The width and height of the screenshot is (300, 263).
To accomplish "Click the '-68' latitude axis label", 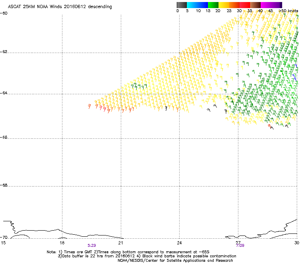I will click(x=4, y=185).
